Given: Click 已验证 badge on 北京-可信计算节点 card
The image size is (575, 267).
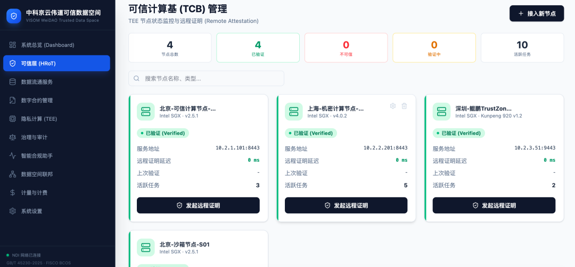Looking at the screenshot, I should pos(163,133).
